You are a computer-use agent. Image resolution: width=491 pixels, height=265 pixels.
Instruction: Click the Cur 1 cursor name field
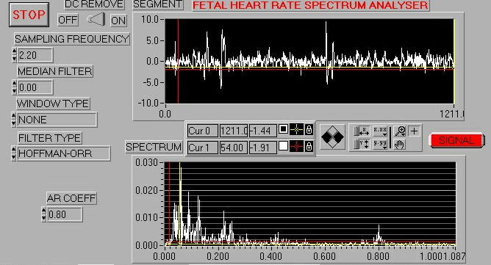[202, 148]
